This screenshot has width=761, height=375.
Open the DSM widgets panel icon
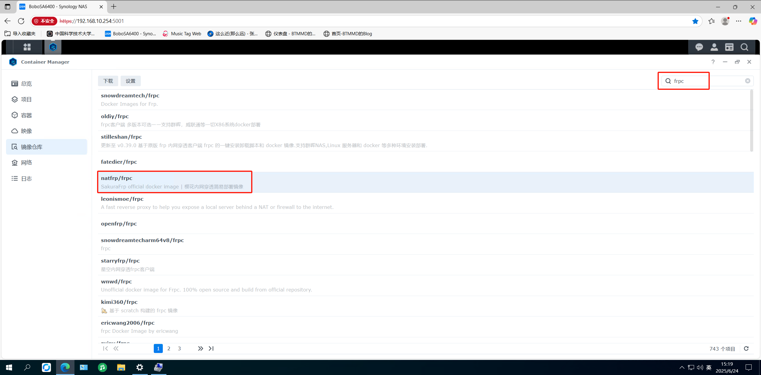point(729,47)
